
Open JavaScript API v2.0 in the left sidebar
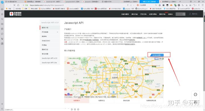pos(50,58)
